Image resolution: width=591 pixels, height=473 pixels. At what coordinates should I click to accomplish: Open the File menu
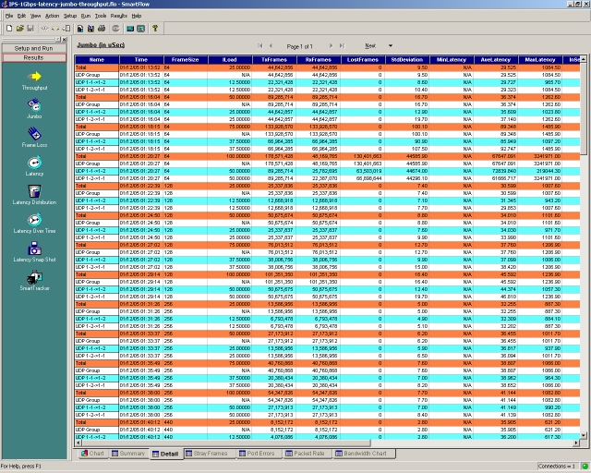(x=9, y=16)
